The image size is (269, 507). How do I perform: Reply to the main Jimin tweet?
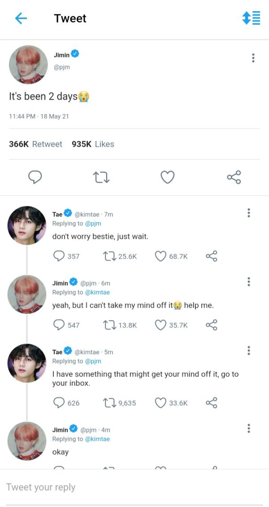(x=35, y=177)
